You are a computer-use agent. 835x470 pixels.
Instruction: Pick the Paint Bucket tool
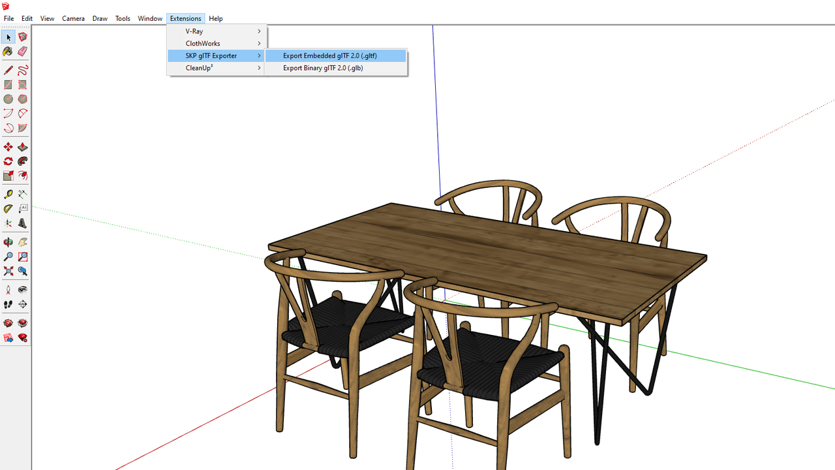tap(8, 52)
